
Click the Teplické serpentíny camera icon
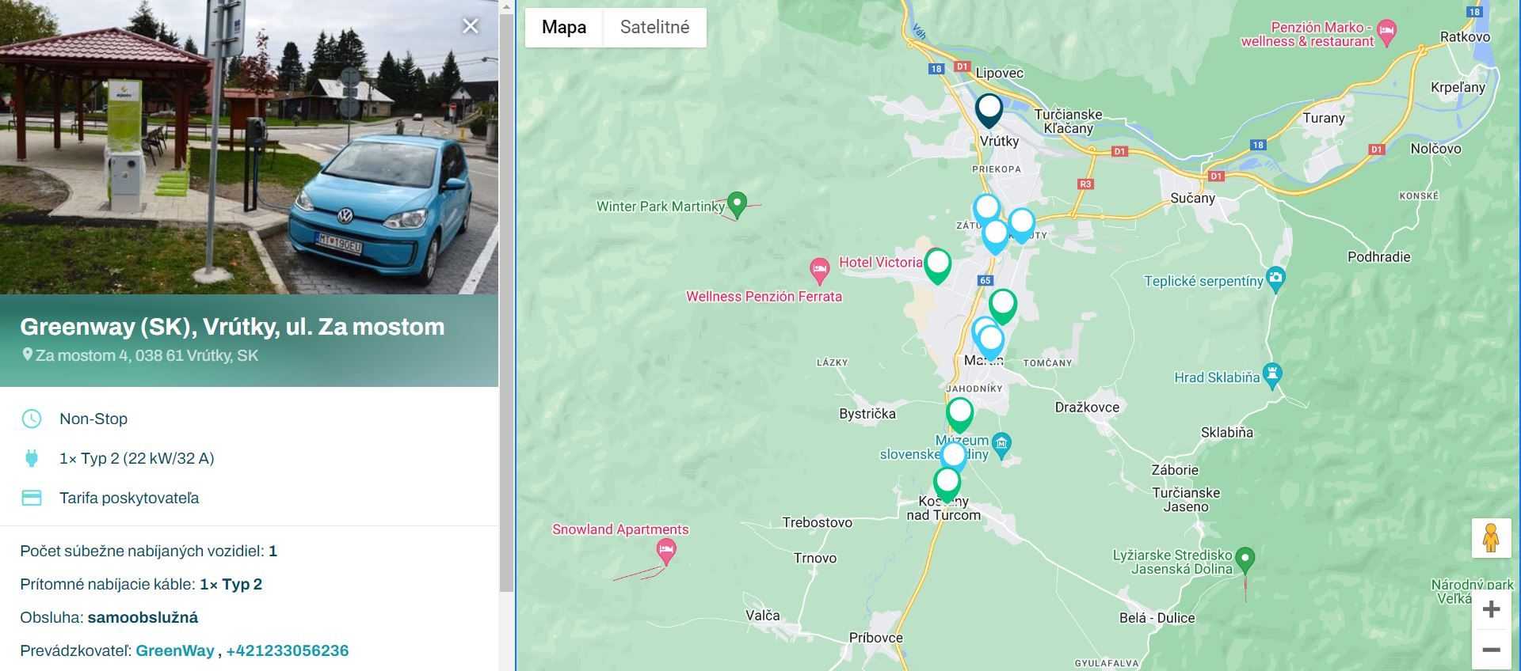[x=1275, y=279]
